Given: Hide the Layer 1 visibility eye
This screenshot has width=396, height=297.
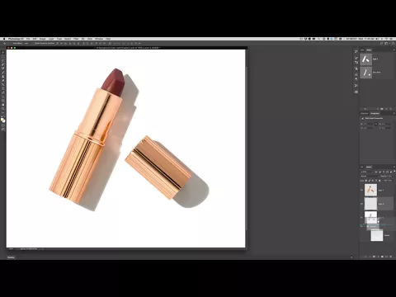Looking at the screenshot, I should pos(361,190).
